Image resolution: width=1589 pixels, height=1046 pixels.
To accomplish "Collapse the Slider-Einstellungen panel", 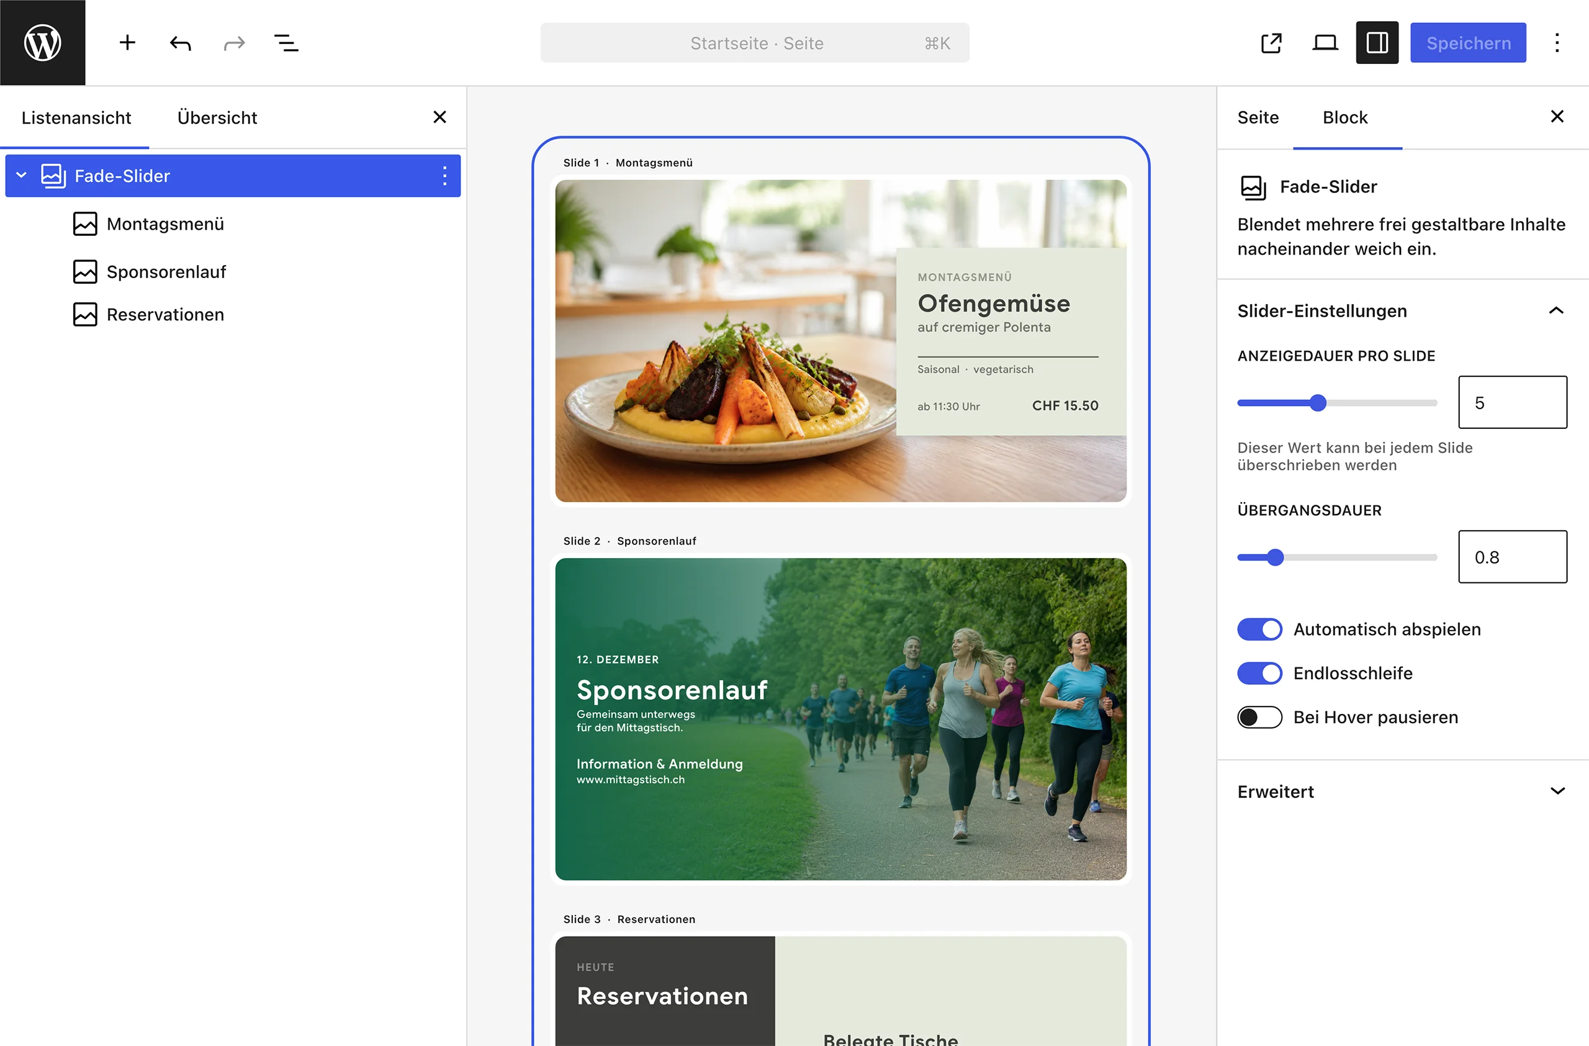I will (x=1556, y=310).
